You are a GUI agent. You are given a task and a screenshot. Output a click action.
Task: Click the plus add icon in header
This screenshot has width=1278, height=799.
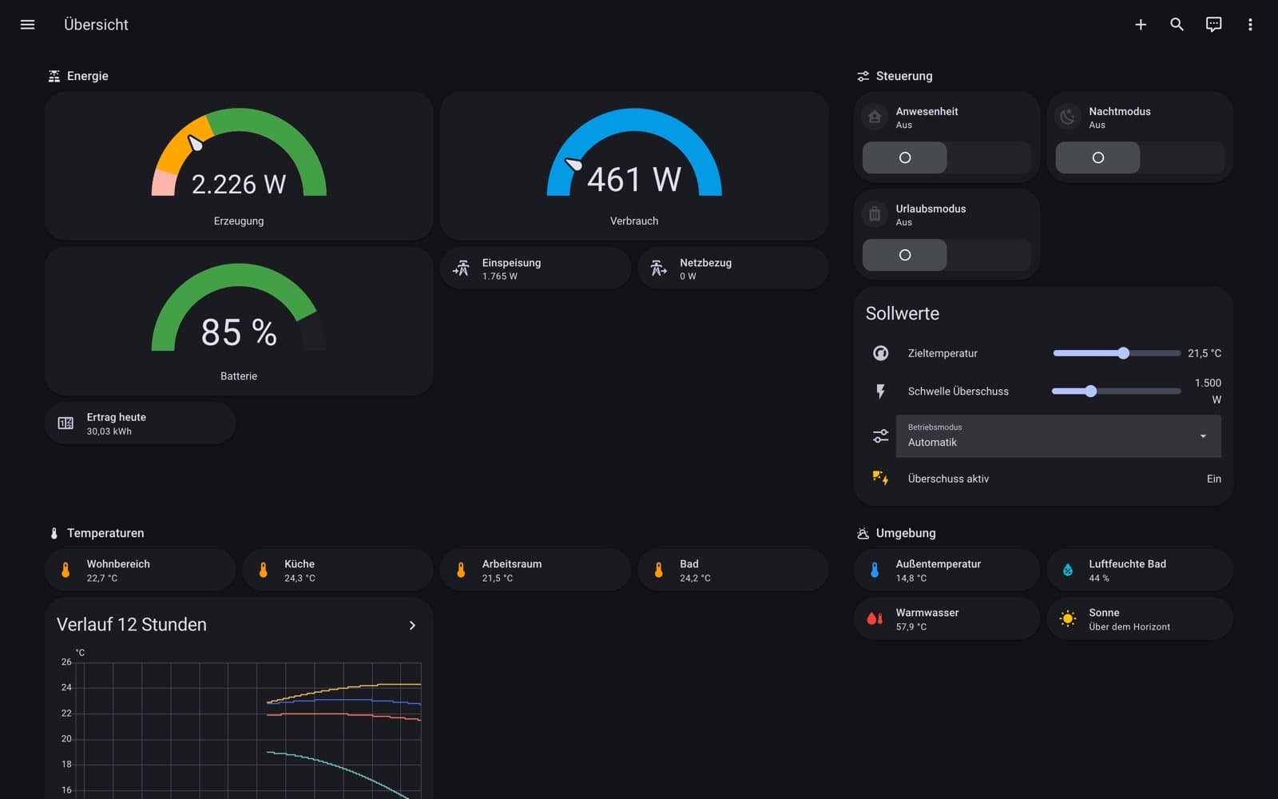click(1141, 25)
